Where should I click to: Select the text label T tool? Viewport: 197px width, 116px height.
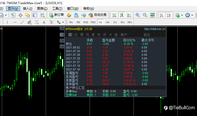(51, 22)
